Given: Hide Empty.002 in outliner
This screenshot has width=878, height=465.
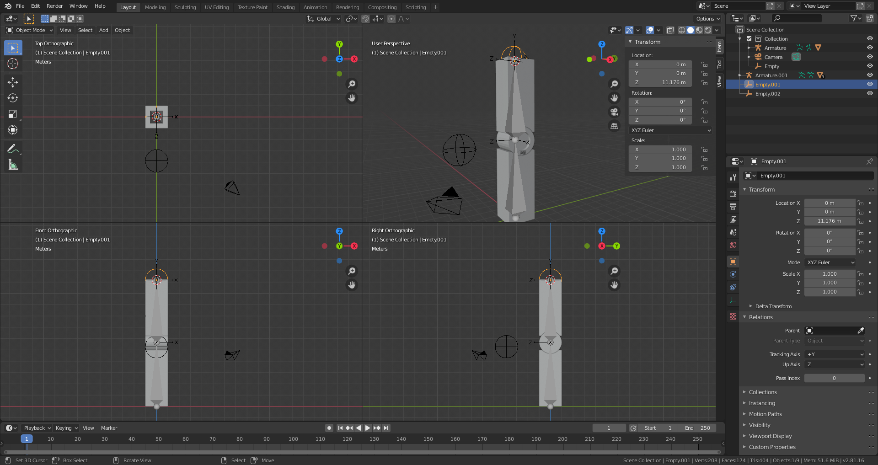Looking at the screenshot, I should (x=870, y=93).
